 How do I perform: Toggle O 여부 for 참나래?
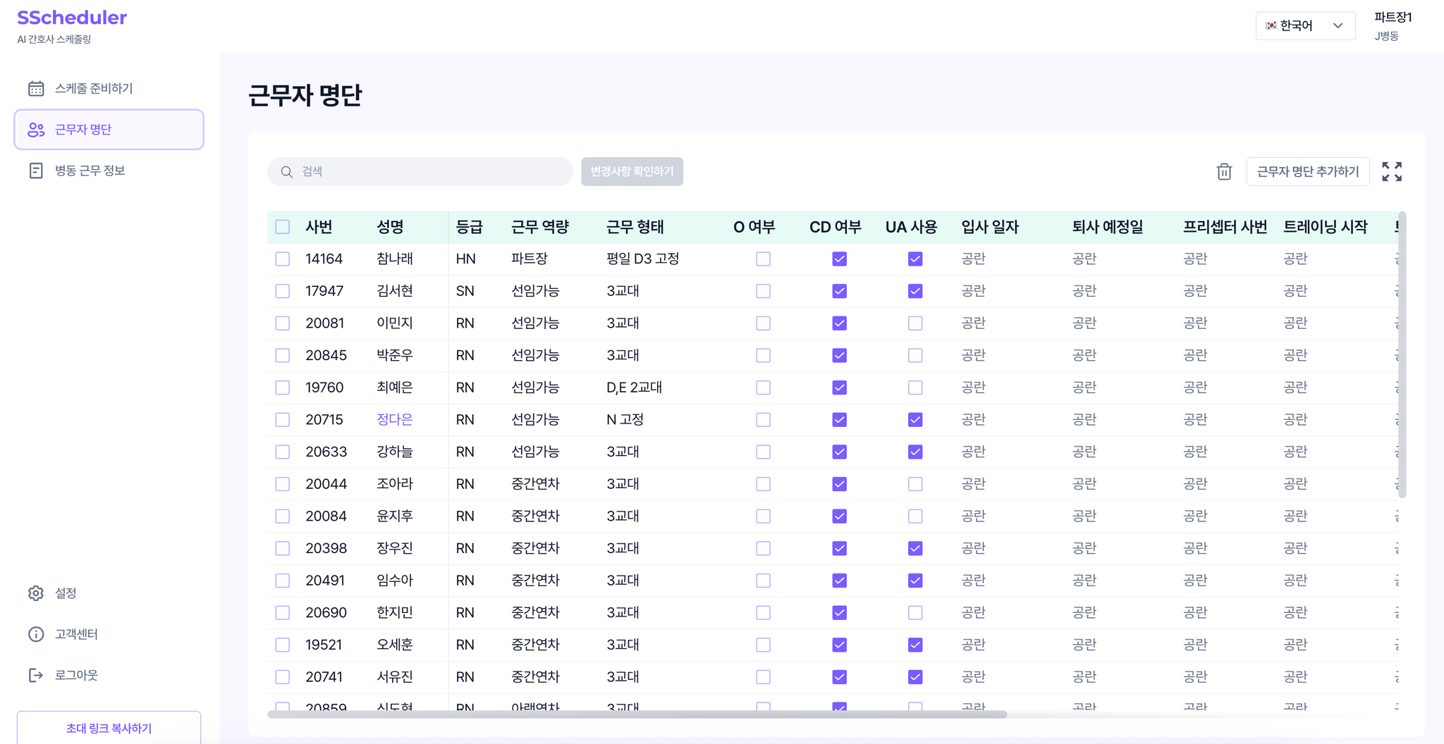763,259
